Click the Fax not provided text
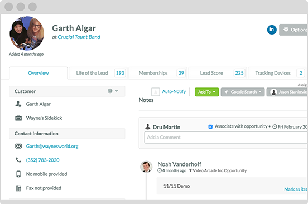The height and width of the screenshot is (205, 308). (x=44, y=188)
